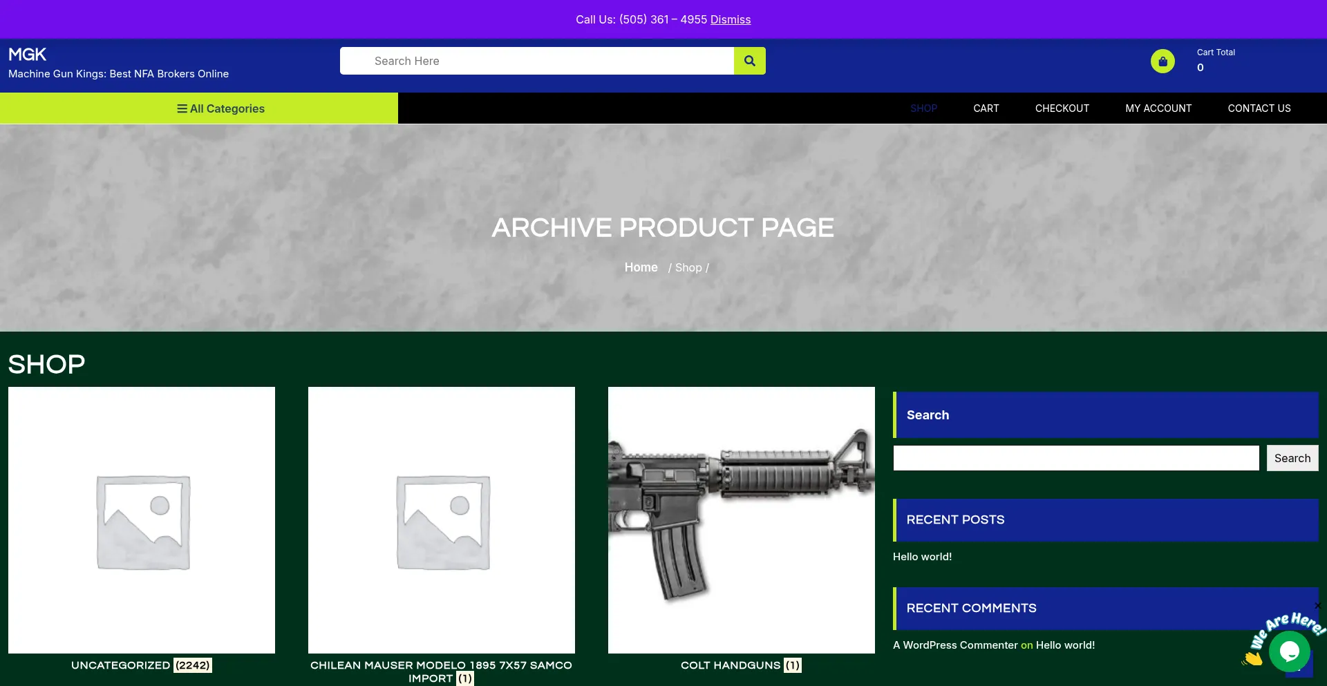
Task: Open CONTACT US page
Action: tap(1259, 108)
